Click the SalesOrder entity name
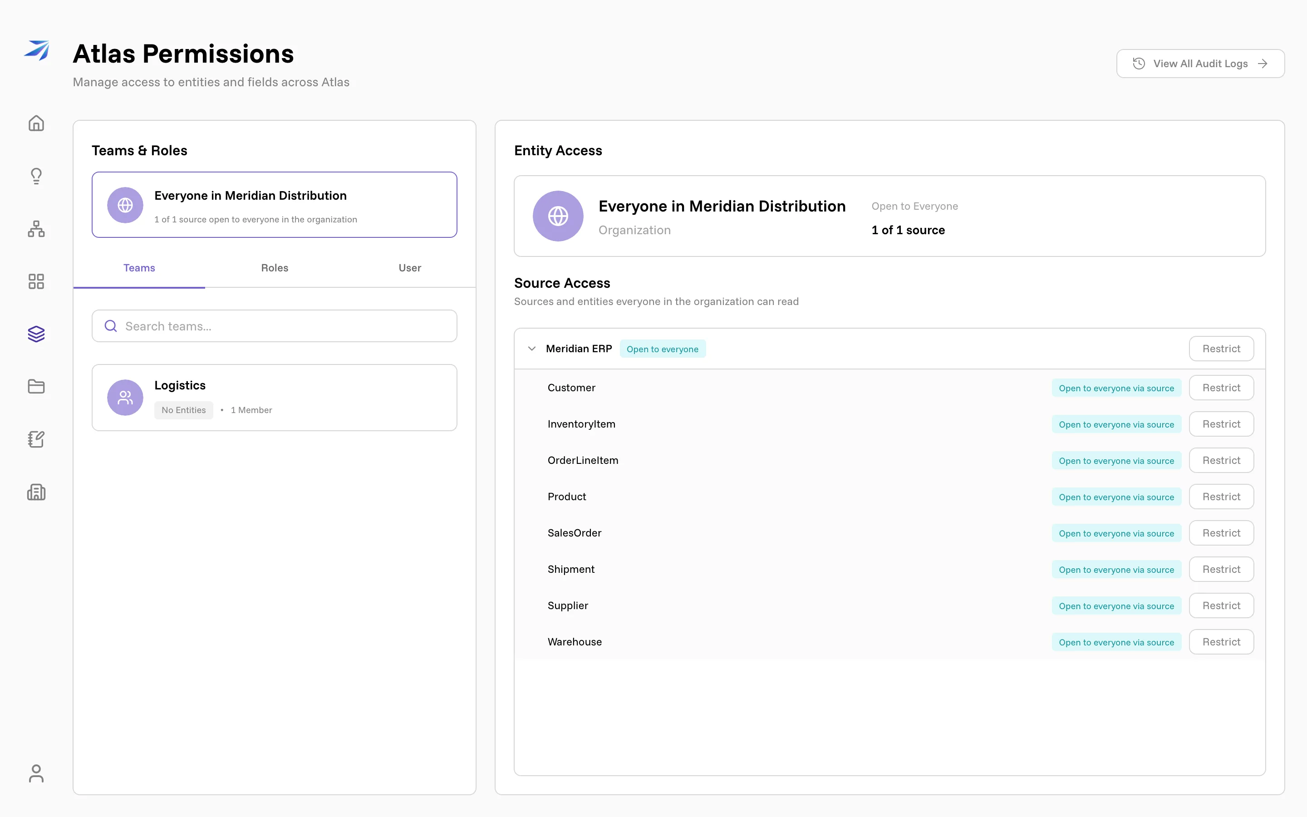1307x817 pixels. [574, 533]
